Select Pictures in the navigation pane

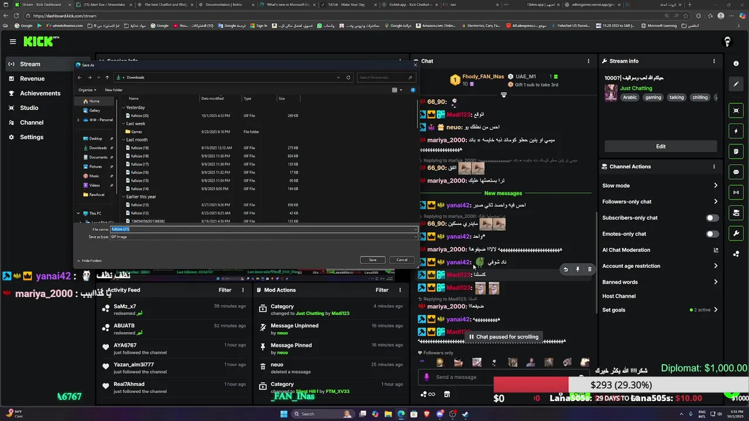click(95, 167)
